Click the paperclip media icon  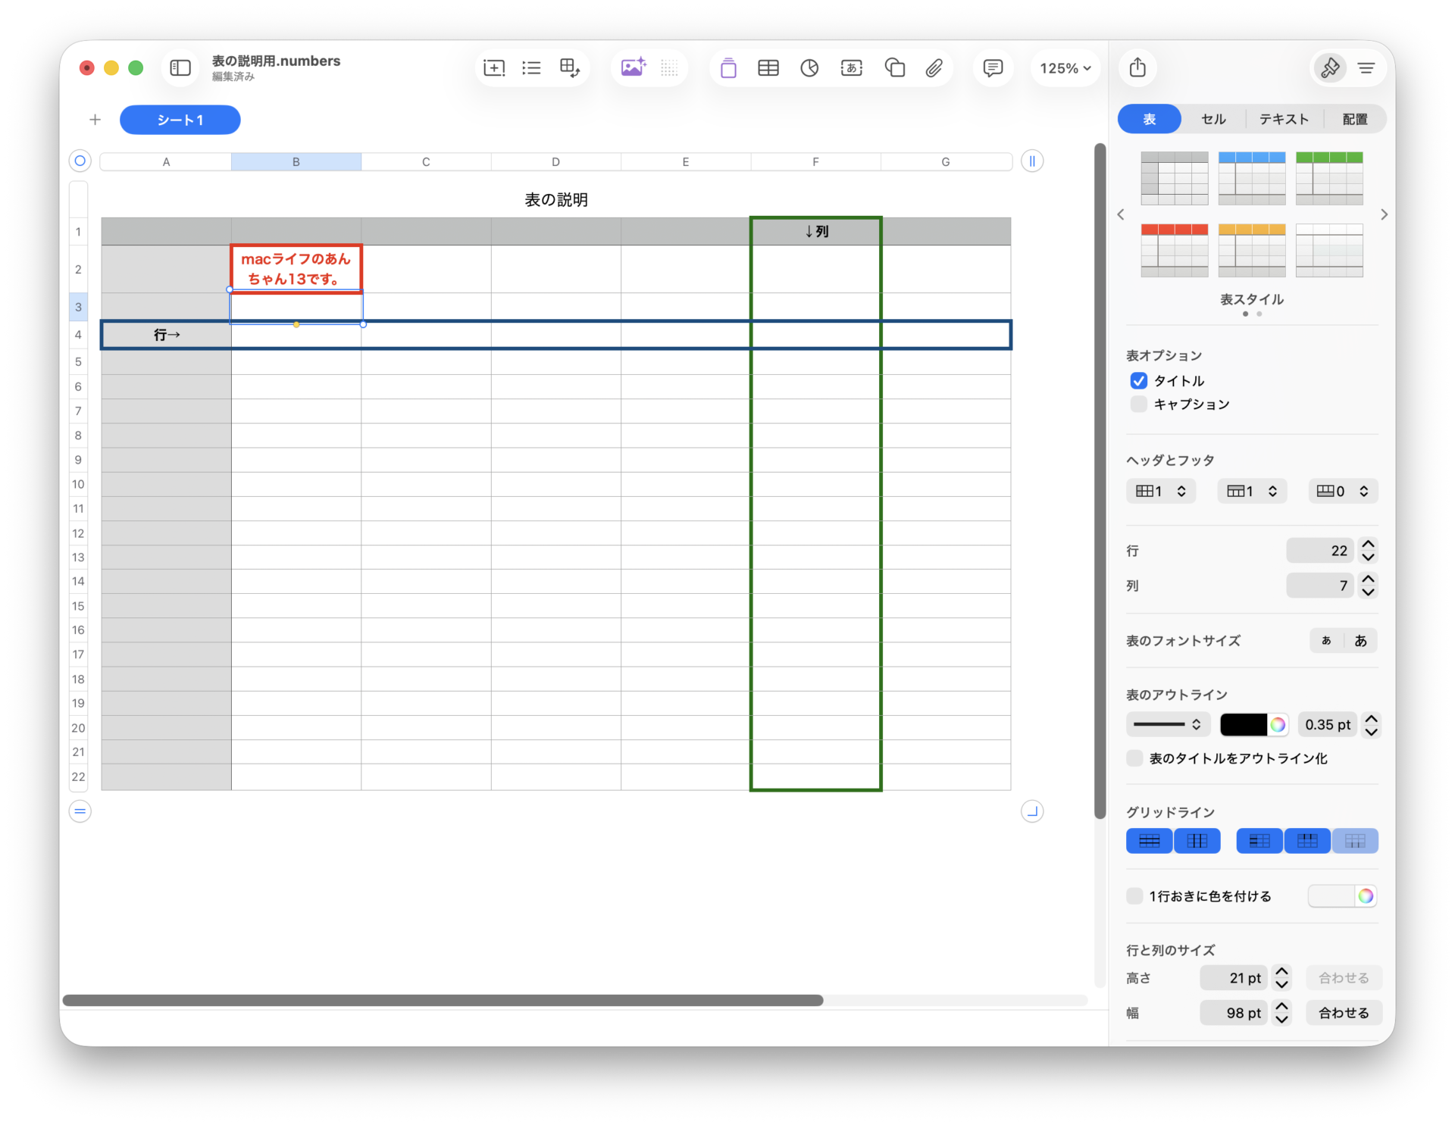click(934, 68)
